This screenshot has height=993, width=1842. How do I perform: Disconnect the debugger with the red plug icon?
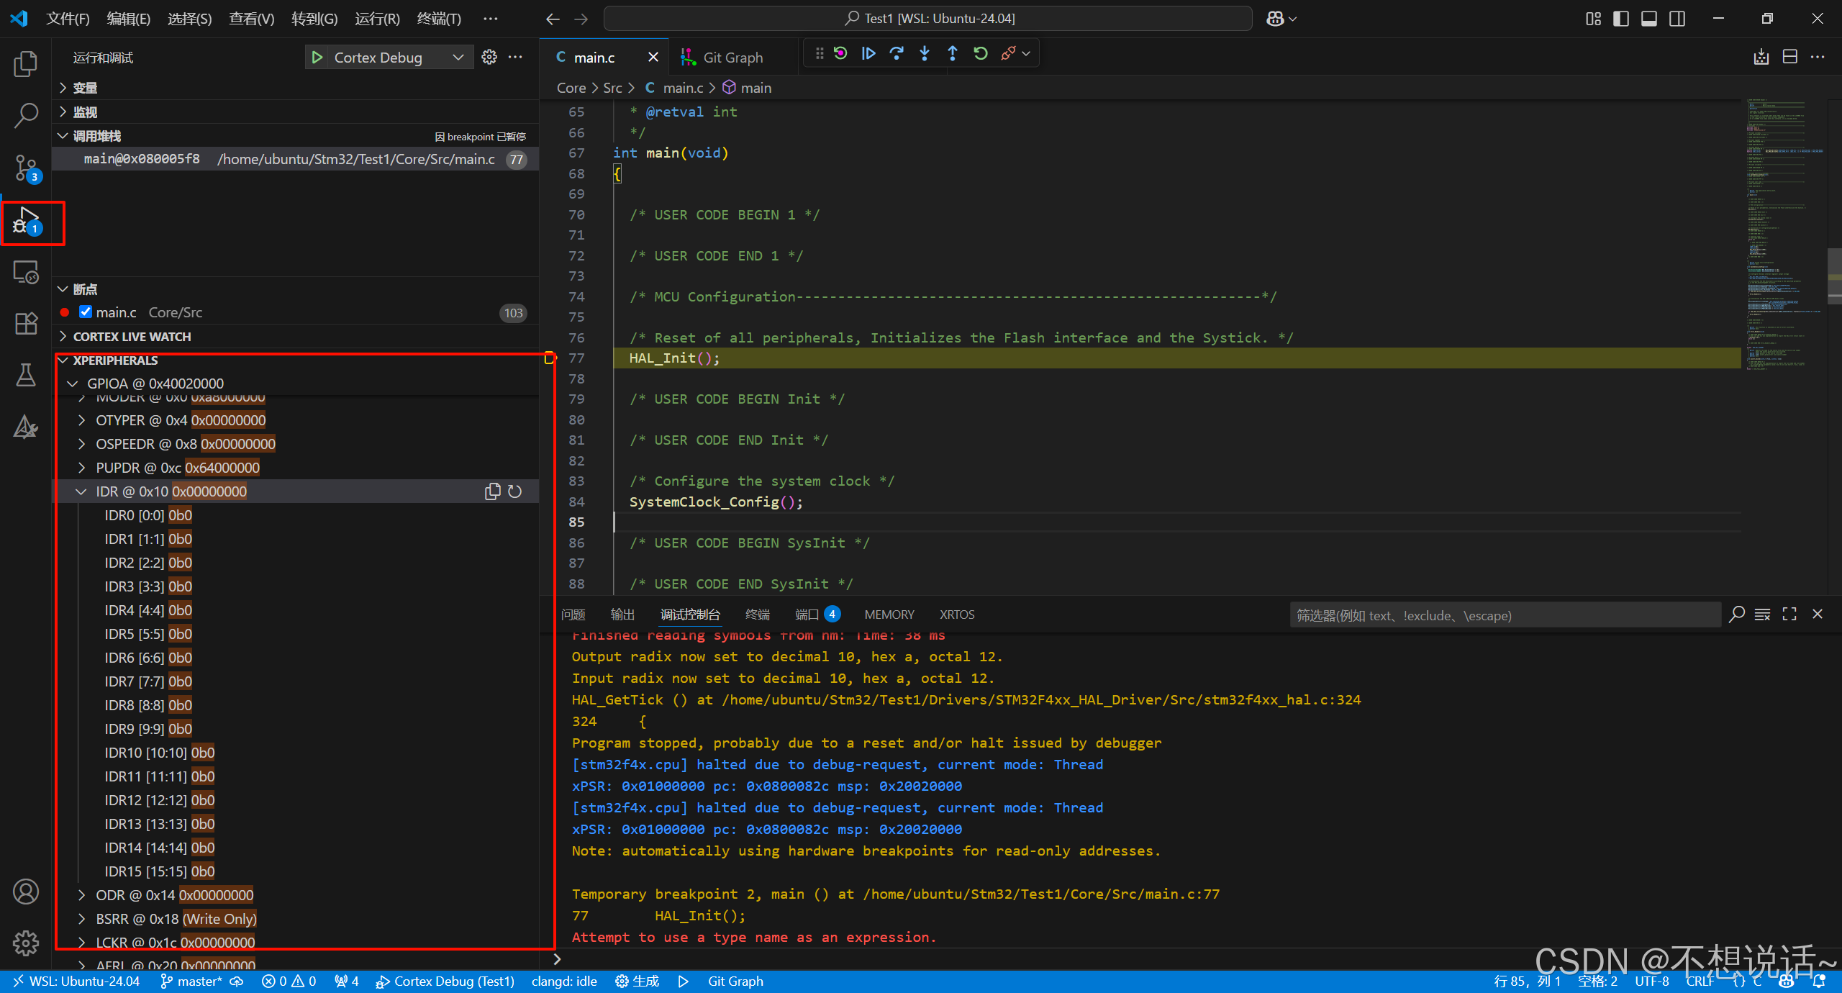(1007, 53)
